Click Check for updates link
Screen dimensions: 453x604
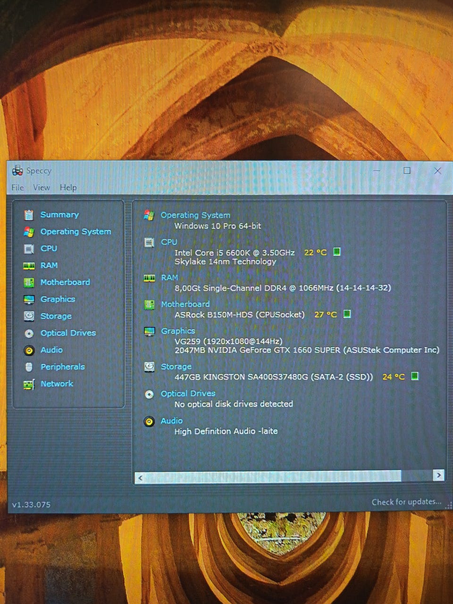[406, 502]
